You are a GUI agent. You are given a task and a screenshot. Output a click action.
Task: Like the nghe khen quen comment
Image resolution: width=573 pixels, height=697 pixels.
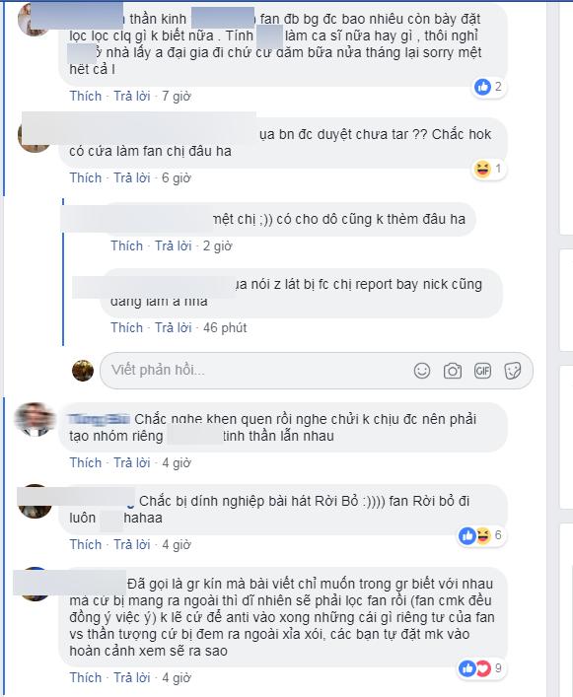click(x=86, y=462)
